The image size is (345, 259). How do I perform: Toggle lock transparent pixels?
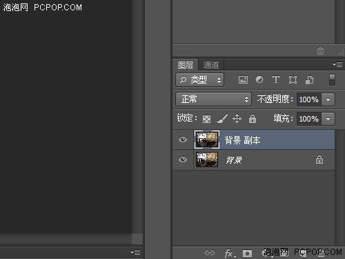tap(206, 119)
